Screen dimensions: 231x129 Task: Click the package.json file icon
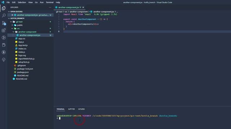pos(15,72)
